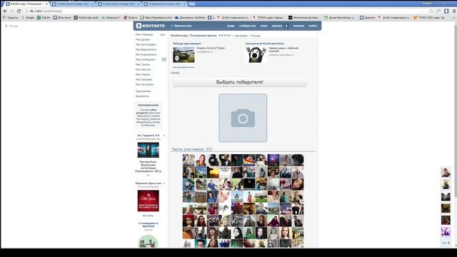
Task: Switch to the second browser tab
Action: coord(73,4)
